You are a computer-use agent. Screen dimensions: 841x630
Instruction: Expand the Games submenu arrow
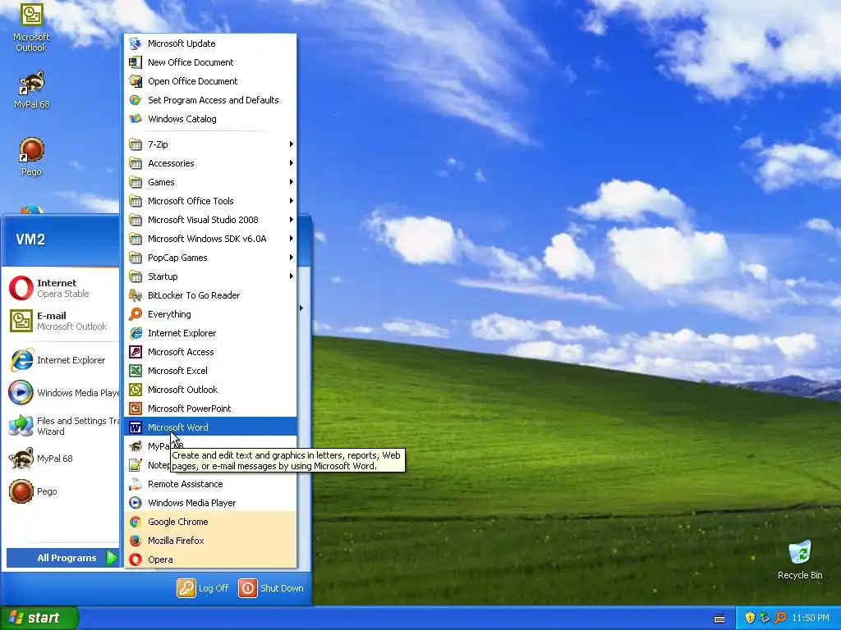(292, 182)
